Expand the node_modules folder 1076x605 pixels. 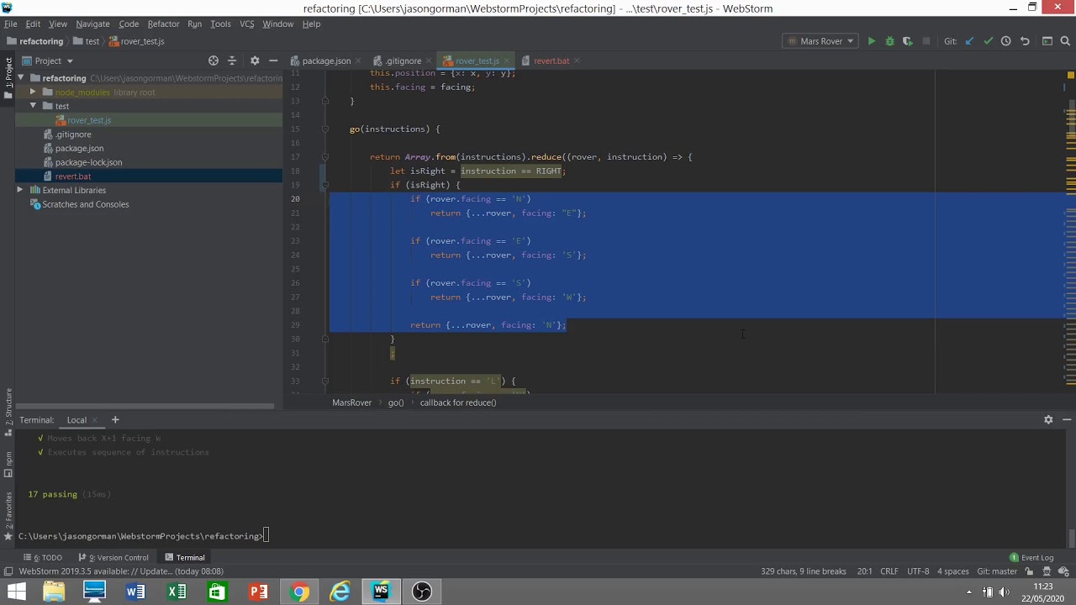click(33, 92)
